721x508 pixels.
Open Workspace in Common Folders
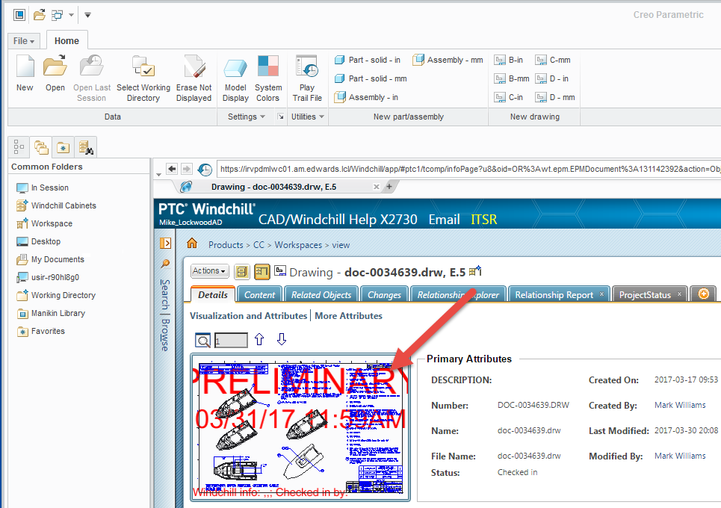click(x=44, y=223)
